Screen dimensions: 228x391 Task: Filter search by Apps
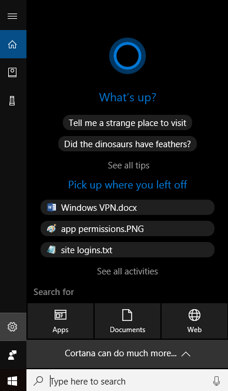tap(61, 321)
